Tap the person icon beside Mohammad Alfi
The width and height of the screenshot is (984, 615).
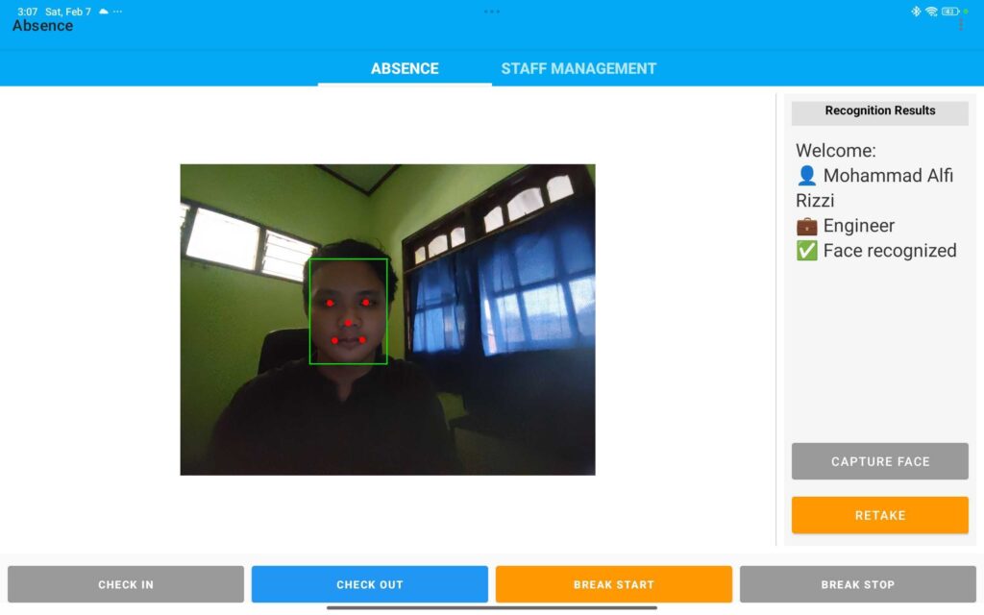(806, 176)
